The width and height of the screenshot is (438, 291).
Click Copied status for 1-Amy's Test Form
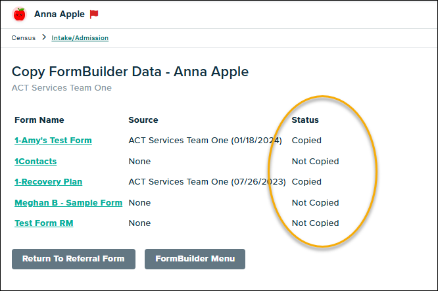306,141
